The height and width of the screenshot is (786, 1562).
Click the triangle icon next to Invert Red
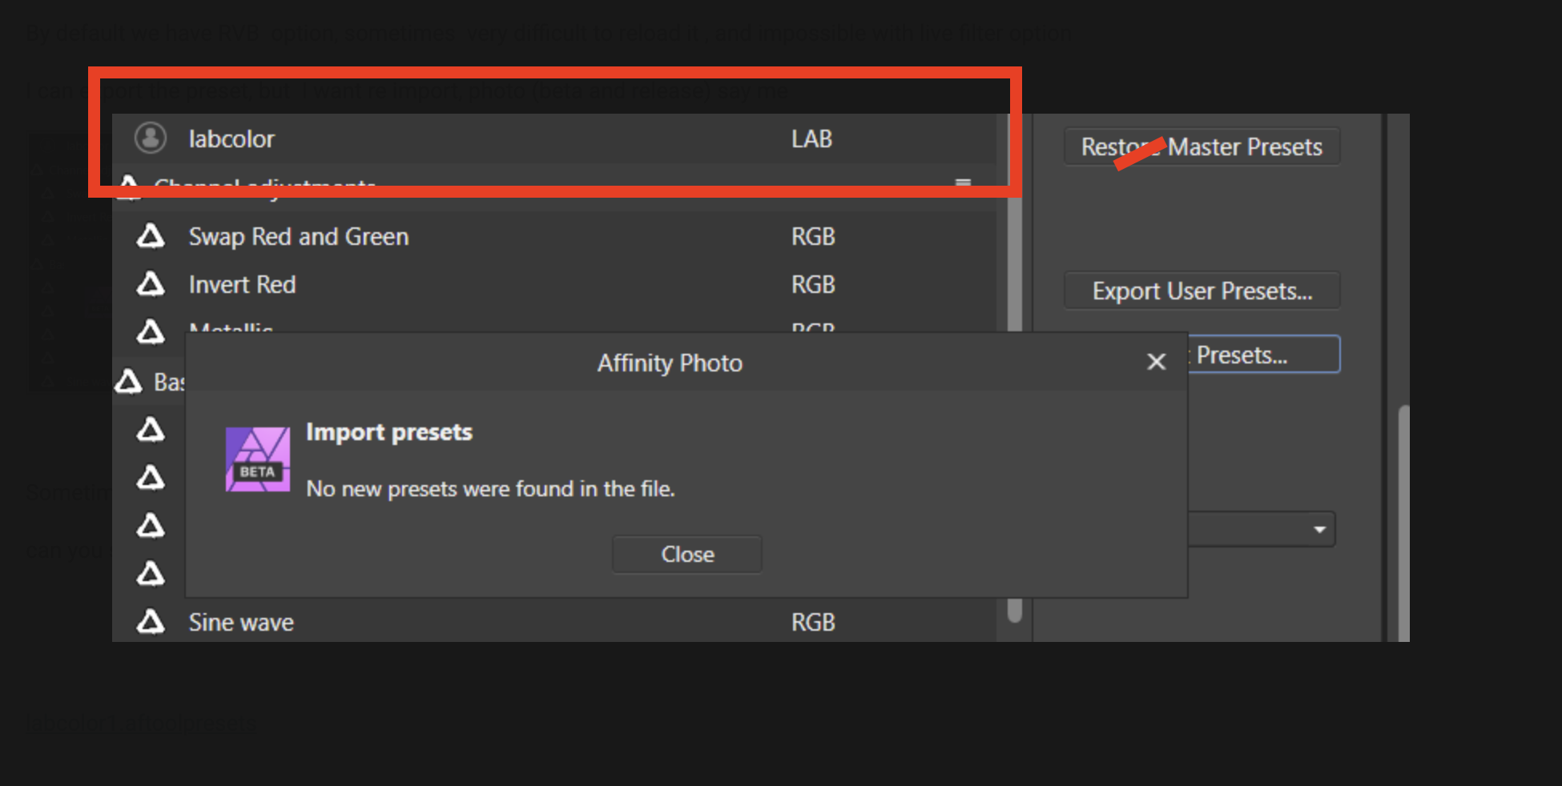(x=150, y=284)
